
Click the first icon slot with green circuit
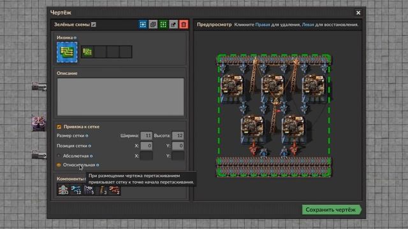[x=87, y=52]
